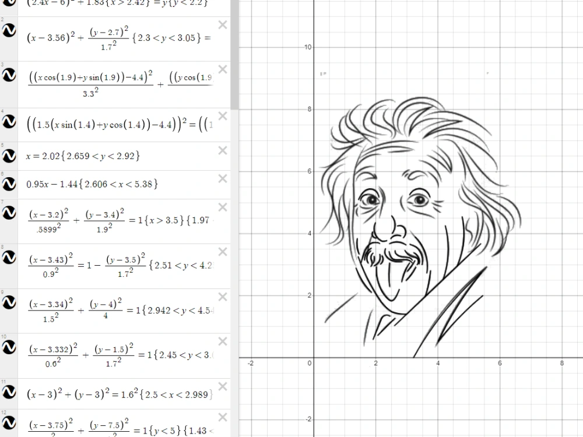Delete expression 8 with its X
Viewport: 583px width, 437px height.
pyautogui.click(x=223, y=252)
